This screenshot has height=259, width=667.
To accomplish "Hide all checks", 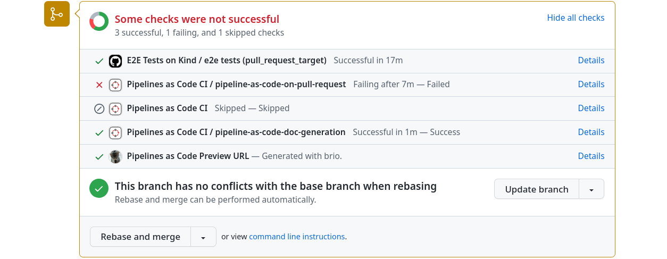I will pyautogui.click(x=576, y=18).
